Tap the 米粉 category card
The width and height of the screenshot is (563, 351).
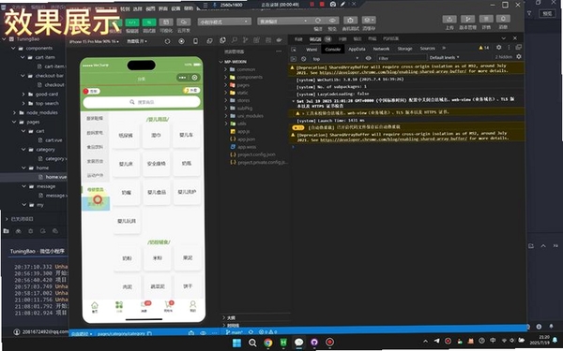(157, 258)
